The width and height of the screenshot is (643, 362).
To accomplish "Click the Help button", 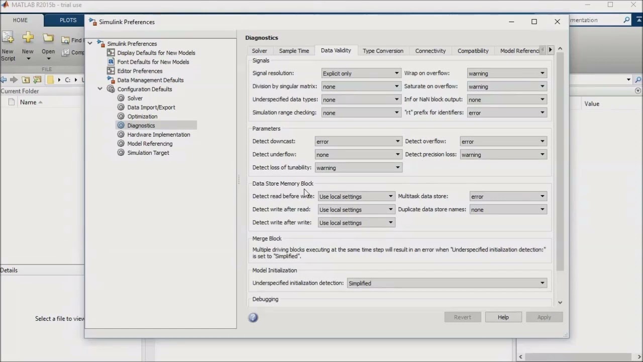I will 503,317.
